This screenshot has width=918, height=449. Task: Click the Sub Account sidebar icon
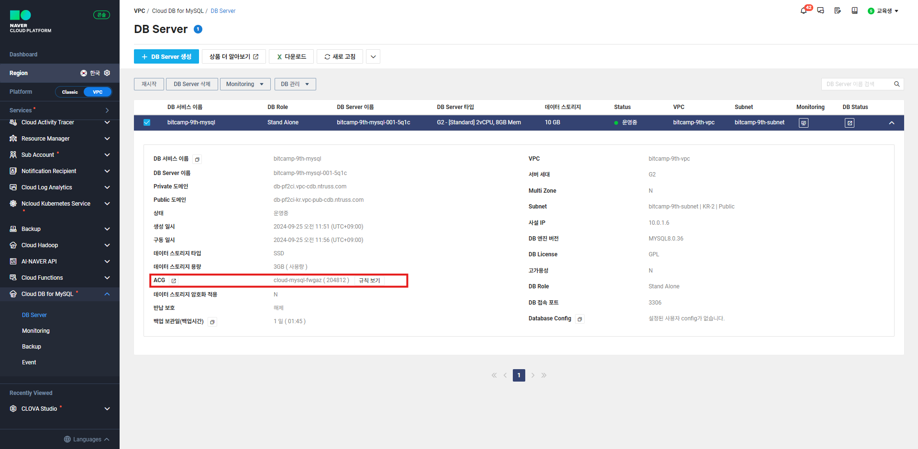tap(13, 155)
